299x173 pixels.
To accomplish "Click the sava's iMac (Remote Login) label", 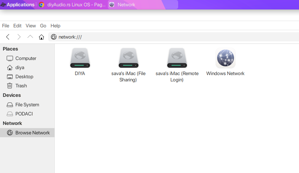I will [x=177, y=76].
